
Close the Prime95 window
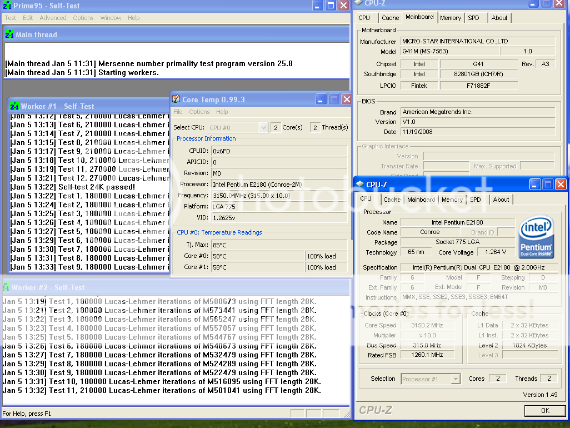343,6
